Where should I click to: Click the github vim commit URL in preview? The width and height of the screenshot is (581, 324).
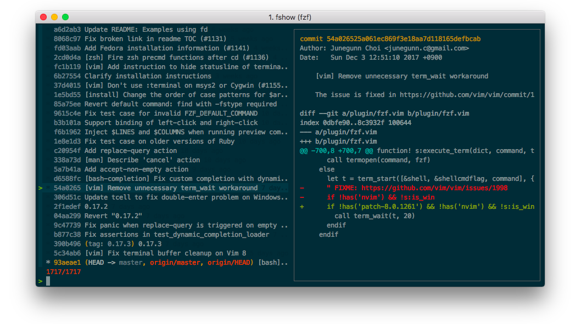coord(467,95)
